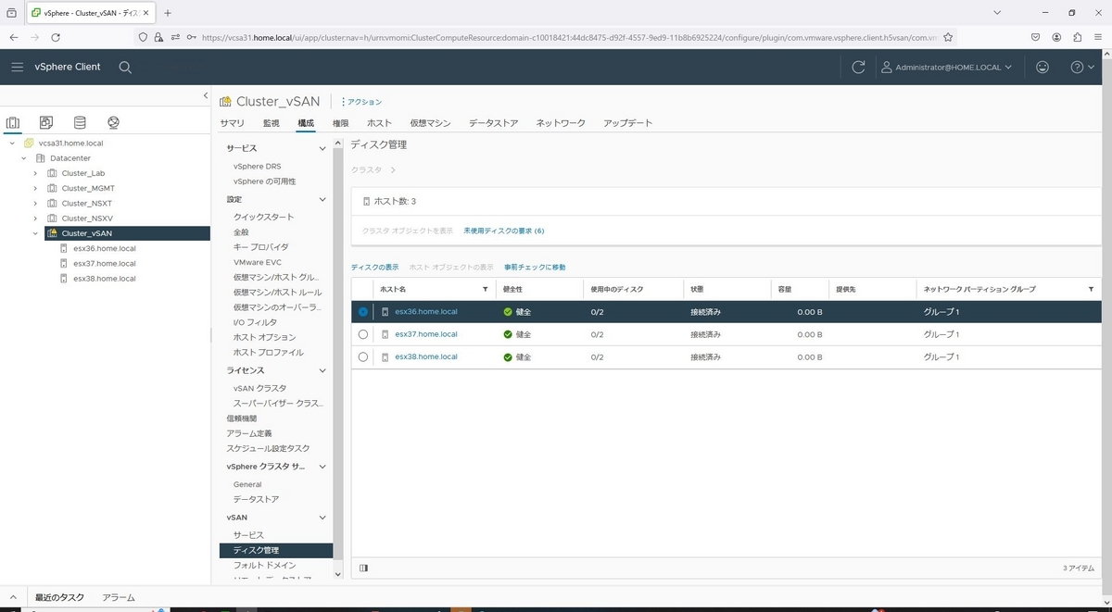Collapse the サービス section in configure menu
The height and width of the screenshot is (612, 1112).
(x=322, y=148)
